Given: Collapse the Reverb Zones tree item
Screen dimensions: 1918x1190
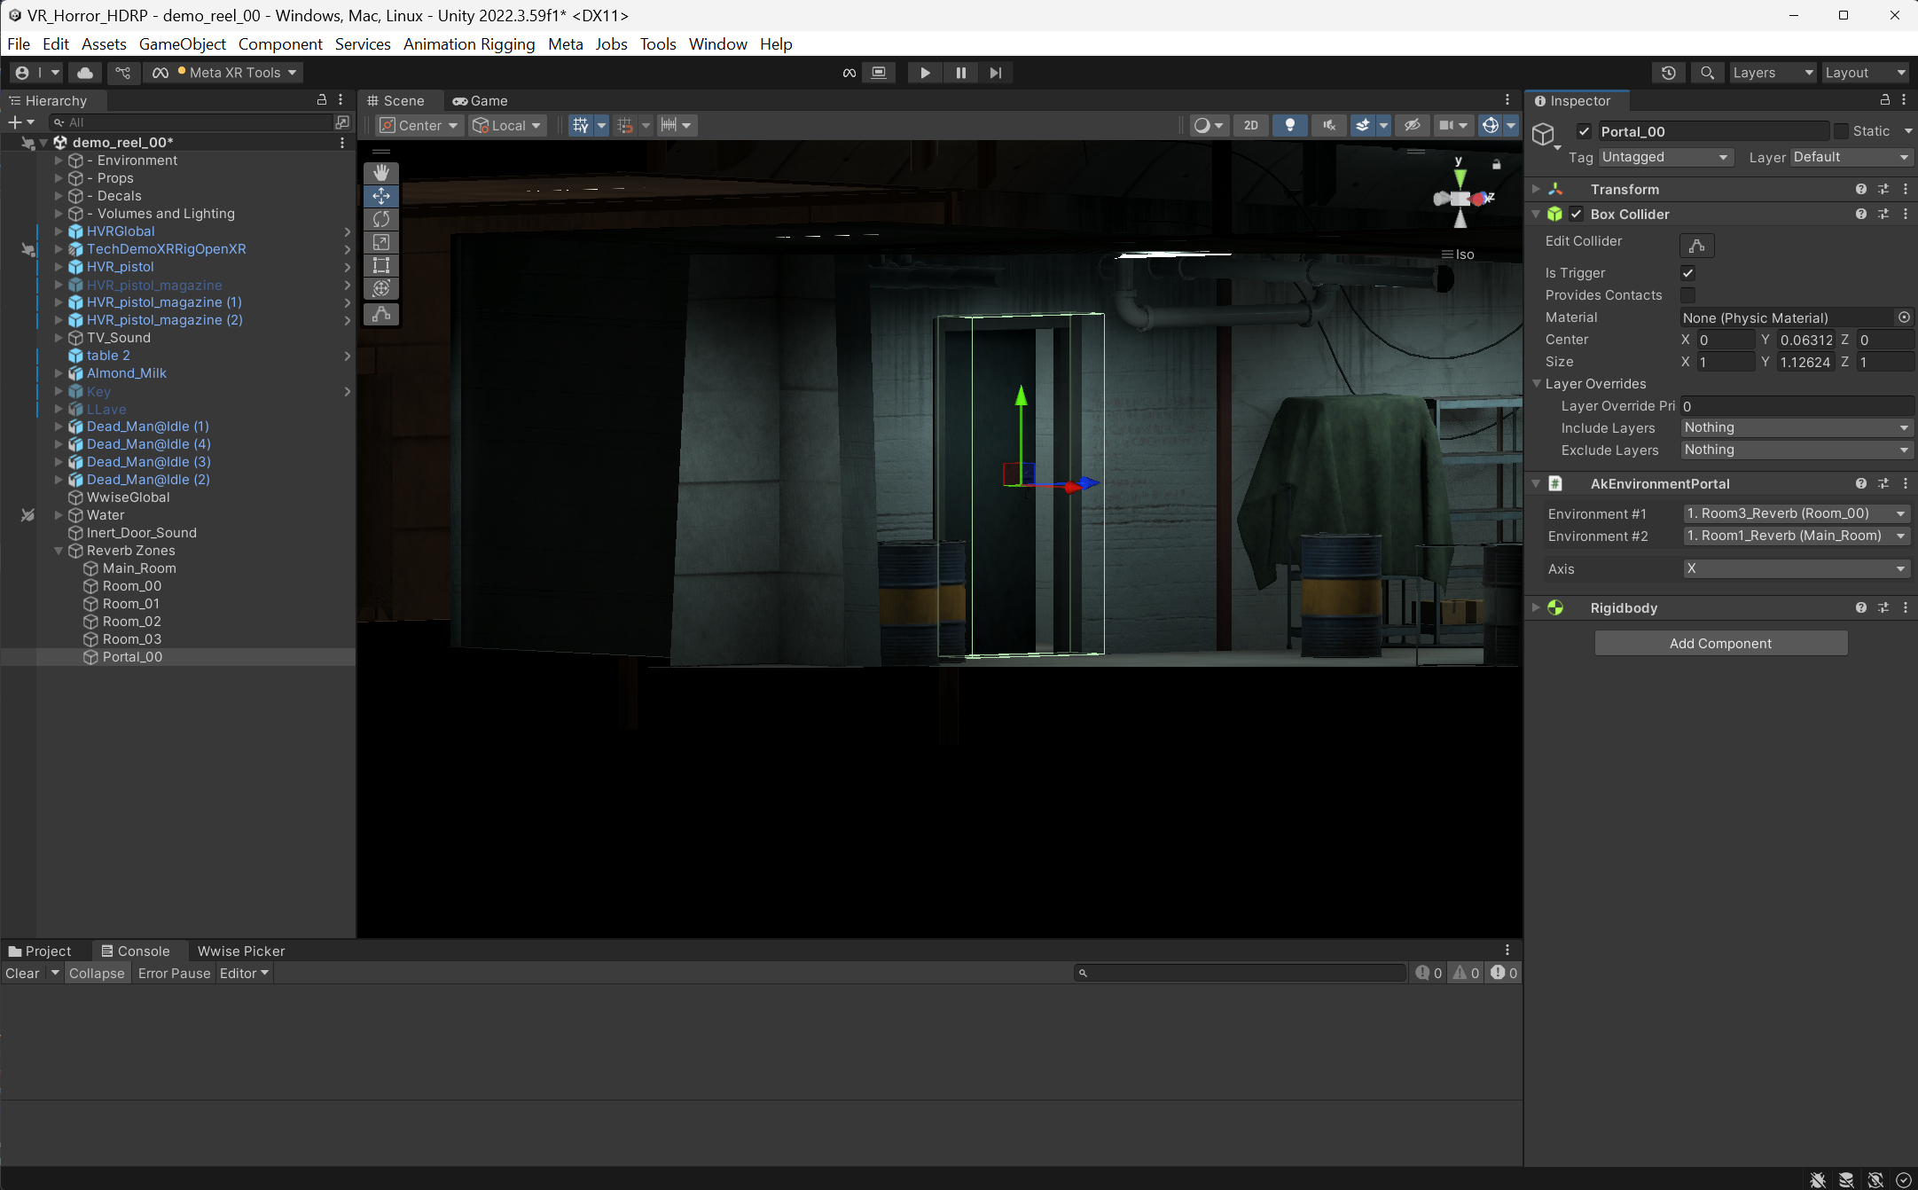Looking at the screenshot, I should [59, 551].
